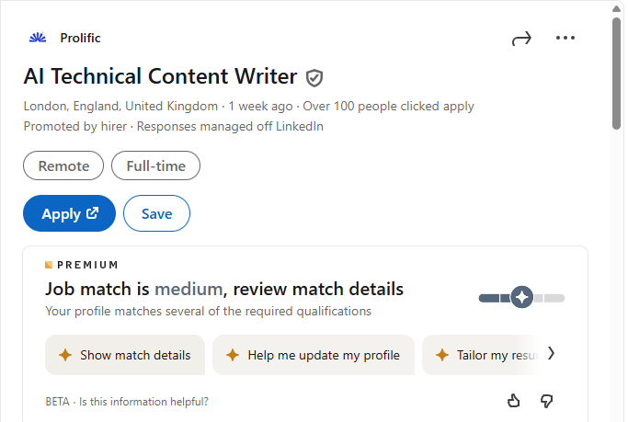Select the Remote workplace pill
628x422 pixels.
(63, 166)
